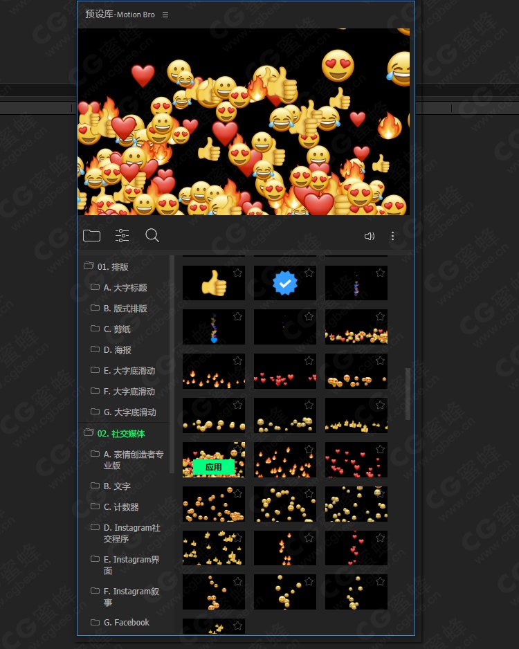The image size is (519, 649).
Task: Toggle the speaker sound icon
Action: tap(369, 237)
